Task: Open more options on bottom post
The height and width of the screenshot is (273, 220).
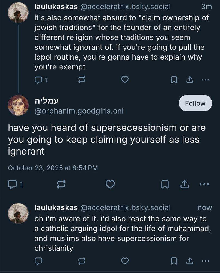Action: click(x=205, y=261)
